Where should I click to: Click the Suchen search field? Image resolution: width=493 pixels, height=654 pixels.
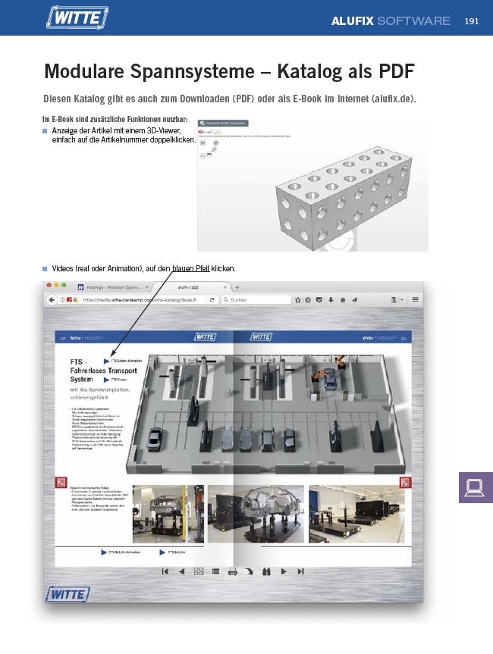coord(256,299)
